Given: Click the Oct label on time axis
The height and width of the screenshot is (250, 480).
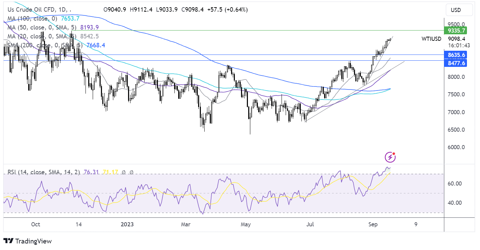Looking at the screenshot, I should 35,225.
